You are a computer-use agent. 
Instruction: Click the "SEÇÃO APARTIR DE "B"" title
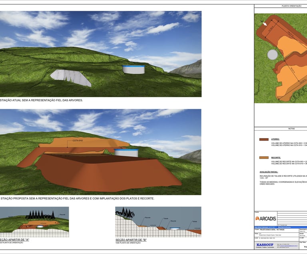pos(131,240)
